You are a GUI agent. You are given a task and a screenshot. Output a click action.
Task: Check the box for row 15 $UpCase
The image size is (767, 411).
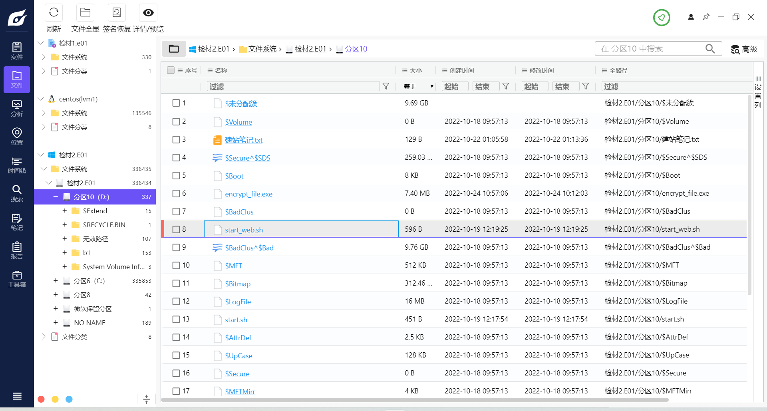pyautogui.click(x=176, y=355)
